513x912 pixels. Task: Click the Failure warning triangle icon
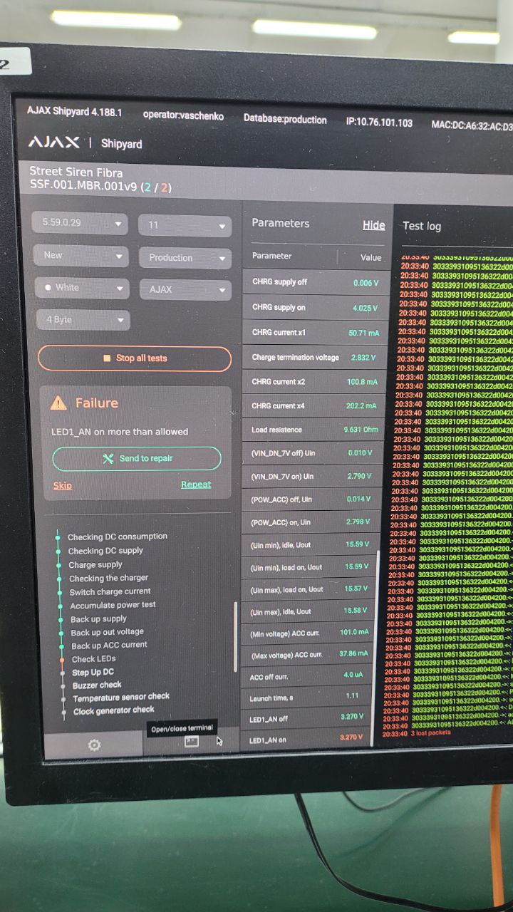pyautogui.click(x=58, y=403)
